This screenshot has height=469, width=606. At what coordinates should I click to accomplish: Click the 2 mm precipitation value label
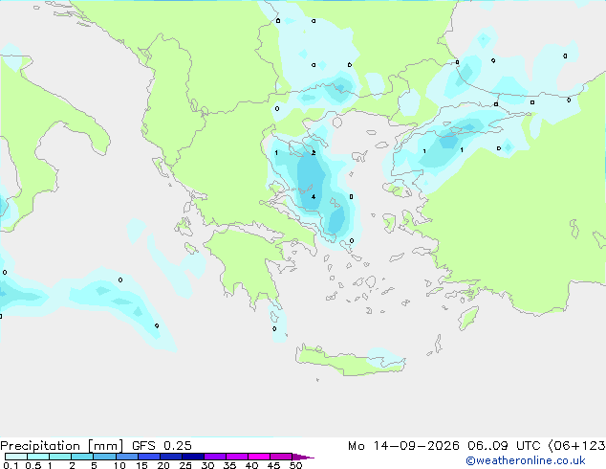coord(314,153)
